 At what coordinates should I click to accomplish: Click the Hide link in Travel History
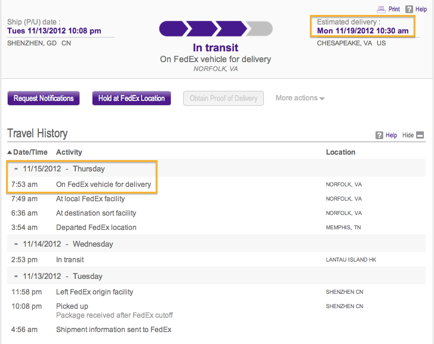pos(408,135)
